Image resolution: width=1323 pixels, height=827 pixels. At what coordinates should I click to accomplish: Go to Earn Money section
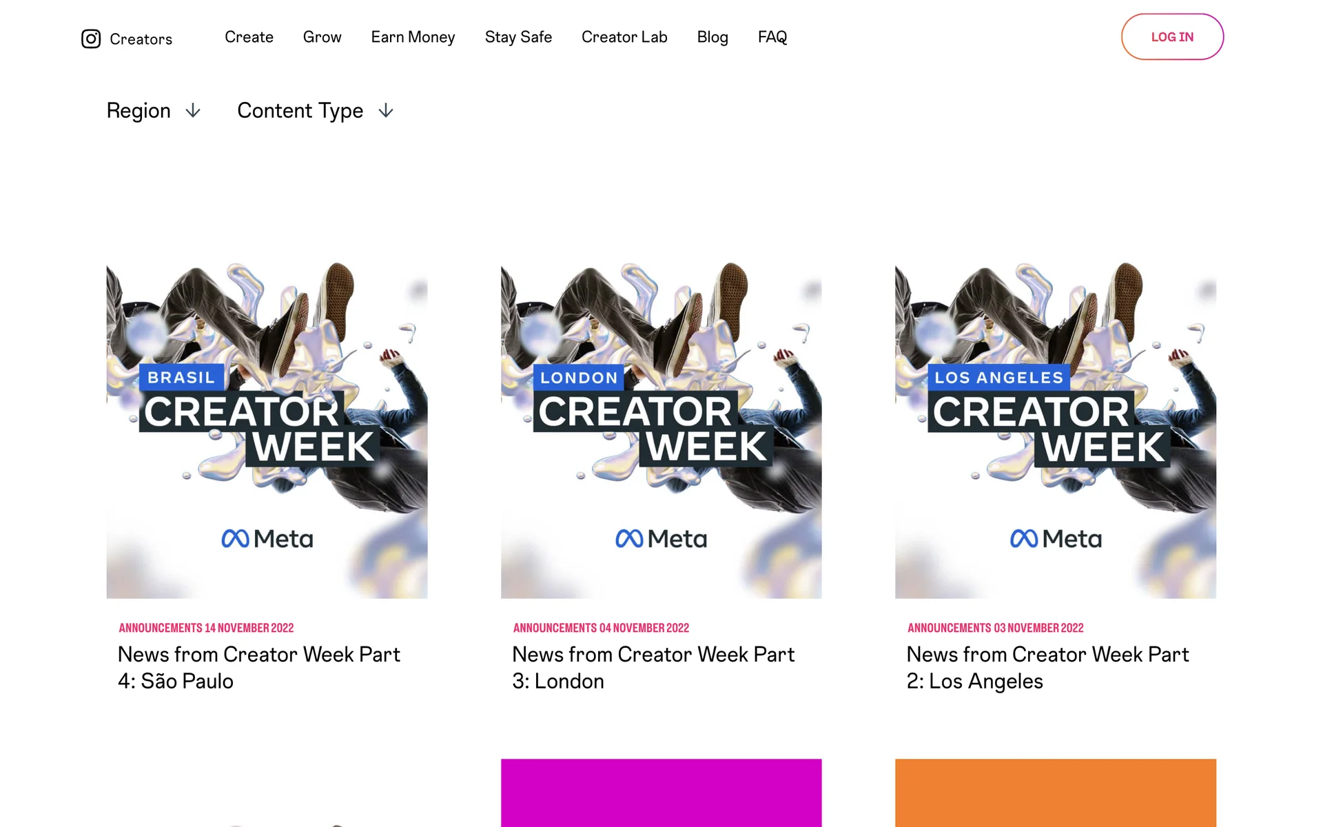[413, 37]
